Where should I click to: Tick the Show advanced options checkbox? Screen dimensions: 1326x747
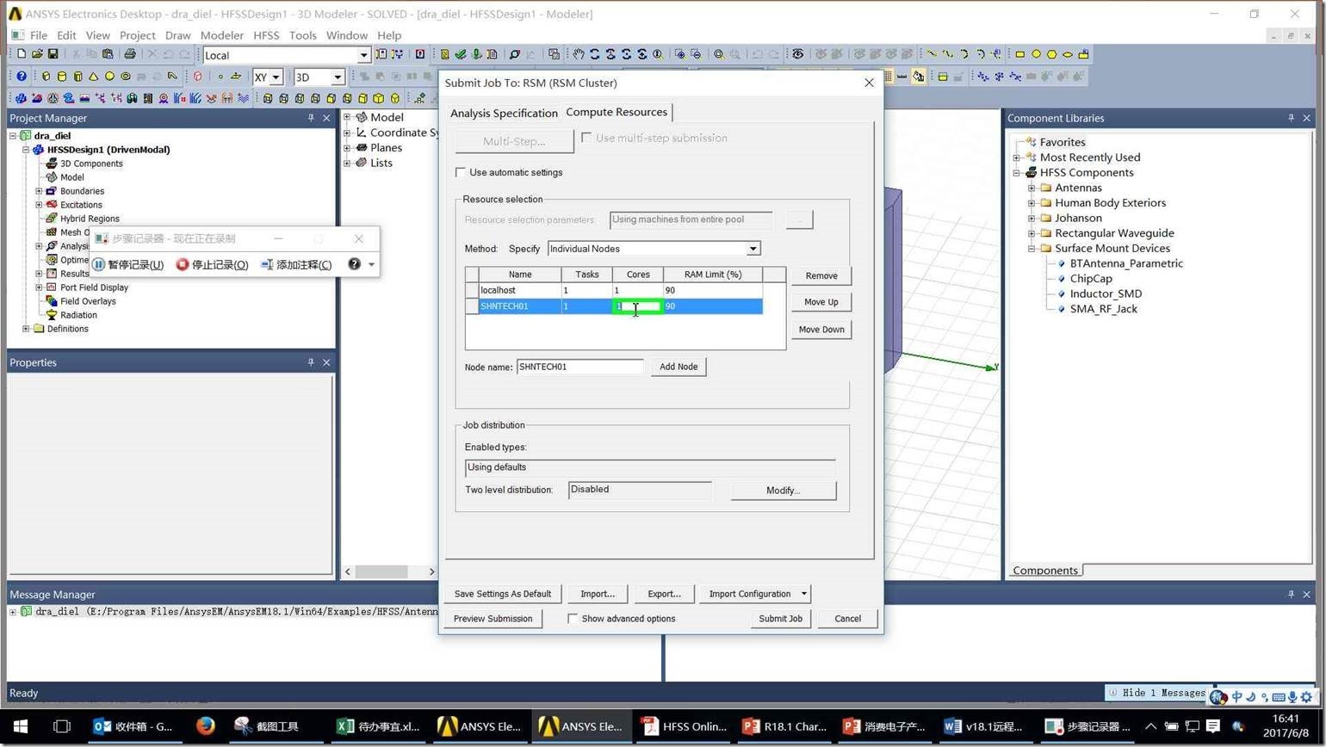click(573, 618)
